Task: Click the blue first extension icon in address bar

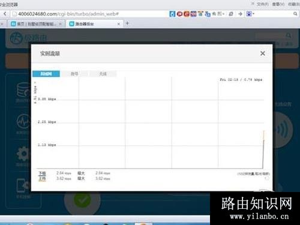Action: pyautogui.click(x=172, y=14)
